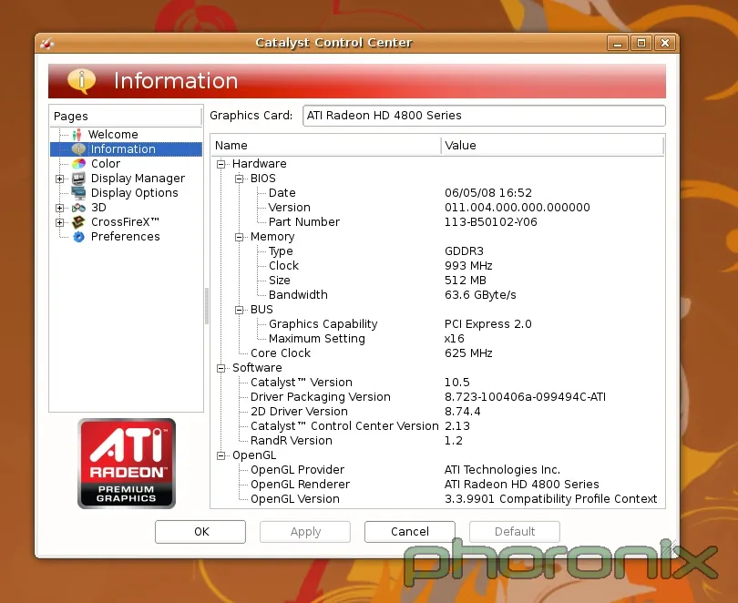Click the OK button
The image size is (738, 603).
pos(200,532)
